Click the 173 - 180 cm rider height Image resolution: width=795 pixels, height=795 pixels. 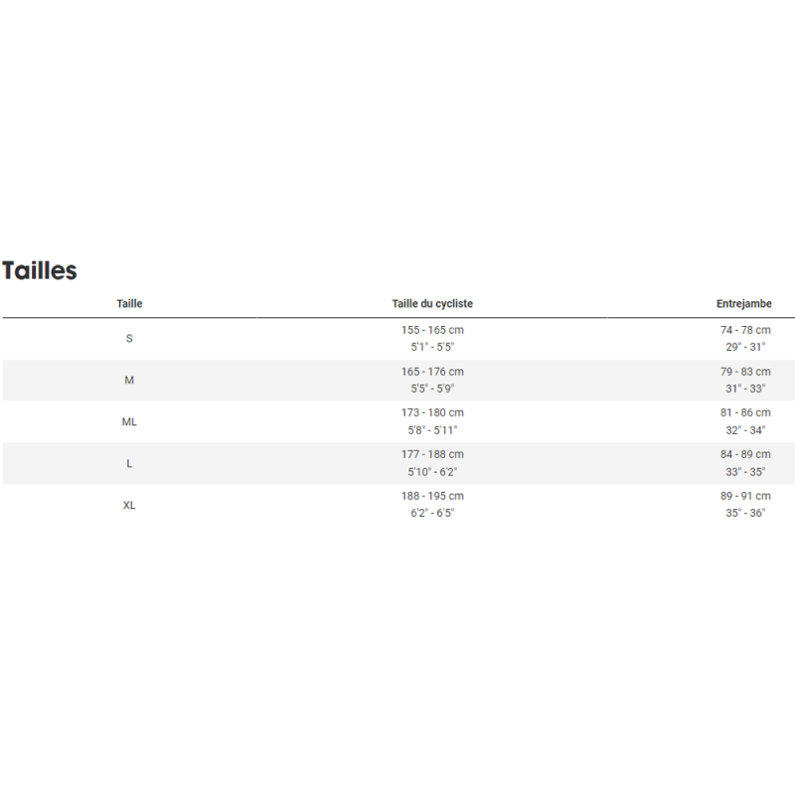coord(432,412)
